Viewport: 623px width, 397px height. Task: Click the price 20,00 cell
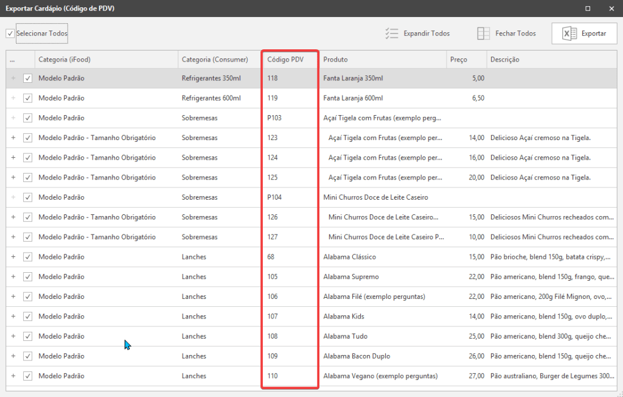click(x=467, y=177)
